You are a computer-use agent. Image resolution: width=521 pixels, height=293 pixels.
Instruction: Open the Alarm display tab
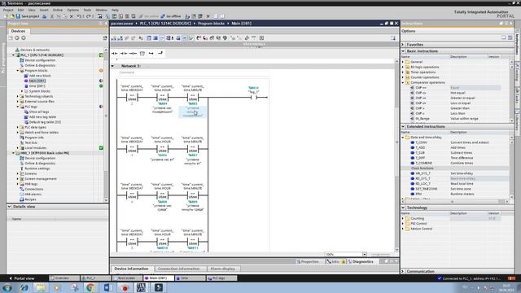tap(222, 269)
